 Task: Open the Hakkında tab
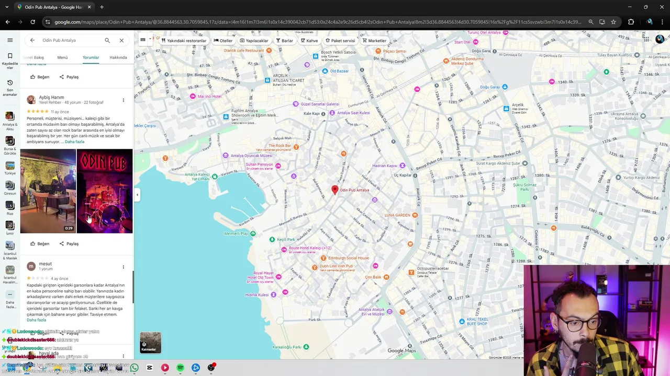point(118,57)
